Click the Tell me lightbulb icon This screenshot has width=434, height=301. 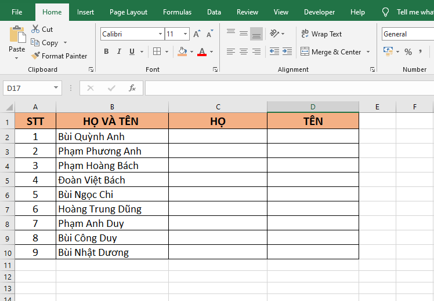pos(386,12)
